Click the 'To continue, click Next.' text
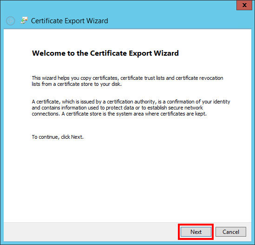255x245 pixels. point(58,137)
